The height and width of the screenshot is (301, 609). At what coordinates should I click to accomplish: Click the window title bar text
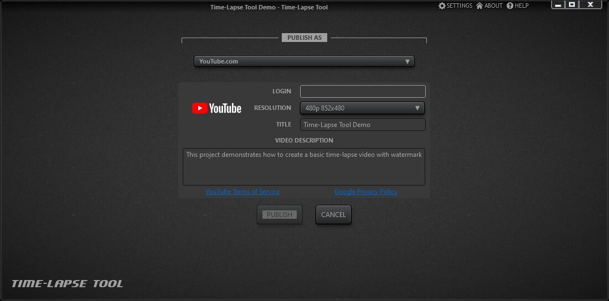pos(269,7)
